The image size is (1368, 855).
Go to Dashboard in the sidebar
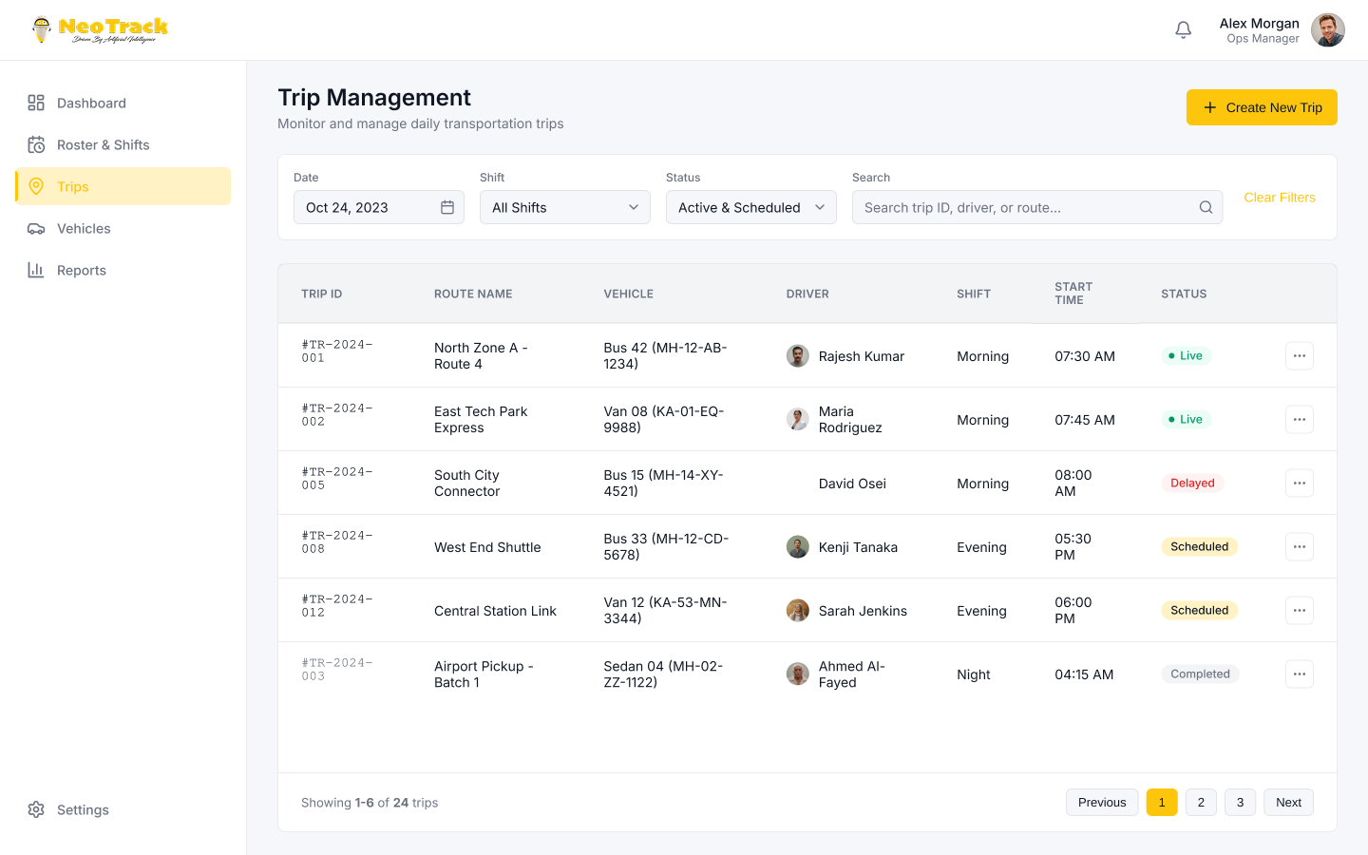click(x=123, y=103)
